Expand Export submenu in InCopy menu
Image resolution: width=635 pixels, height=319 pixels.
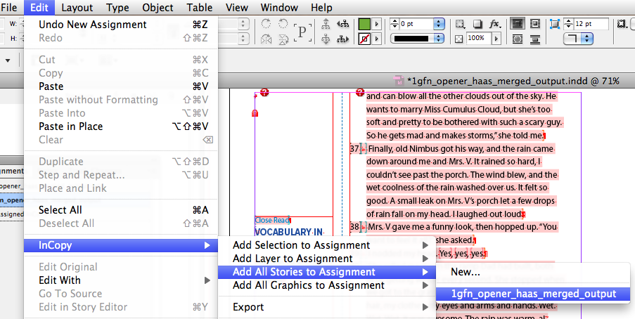425,307
